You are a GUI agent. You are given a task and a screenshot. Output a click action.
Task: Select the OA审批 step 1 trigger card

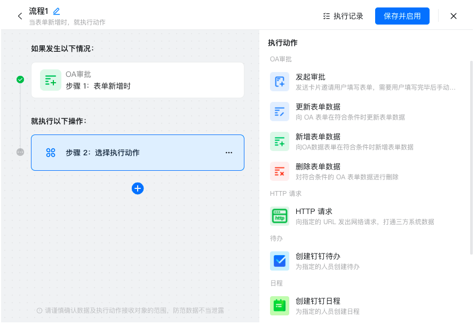point(137,80)
